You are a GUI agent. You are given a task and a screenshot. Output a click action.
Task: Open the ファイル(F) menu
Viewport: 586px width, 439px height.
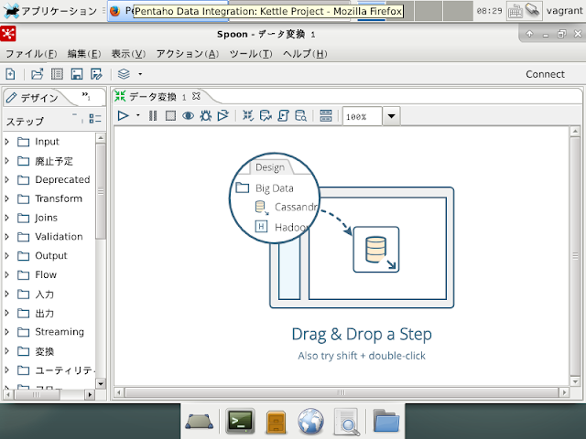[x=31, y=54]
